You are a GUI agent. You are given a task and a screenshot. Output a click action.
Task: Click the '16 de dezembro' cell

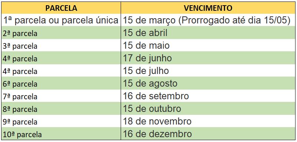pos(208,134)
